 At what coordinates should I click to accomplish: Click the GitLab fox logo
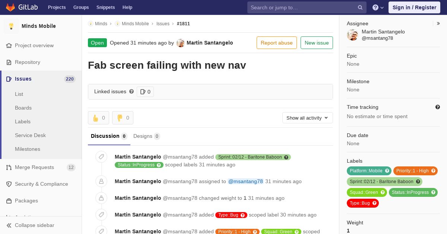point(10,7)
